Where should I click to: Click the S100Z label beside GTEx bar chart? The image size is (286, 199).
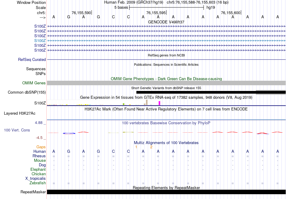coord(40,103)
